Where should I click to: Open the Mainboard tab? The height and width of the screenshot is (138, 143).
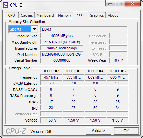click(45, 15)
